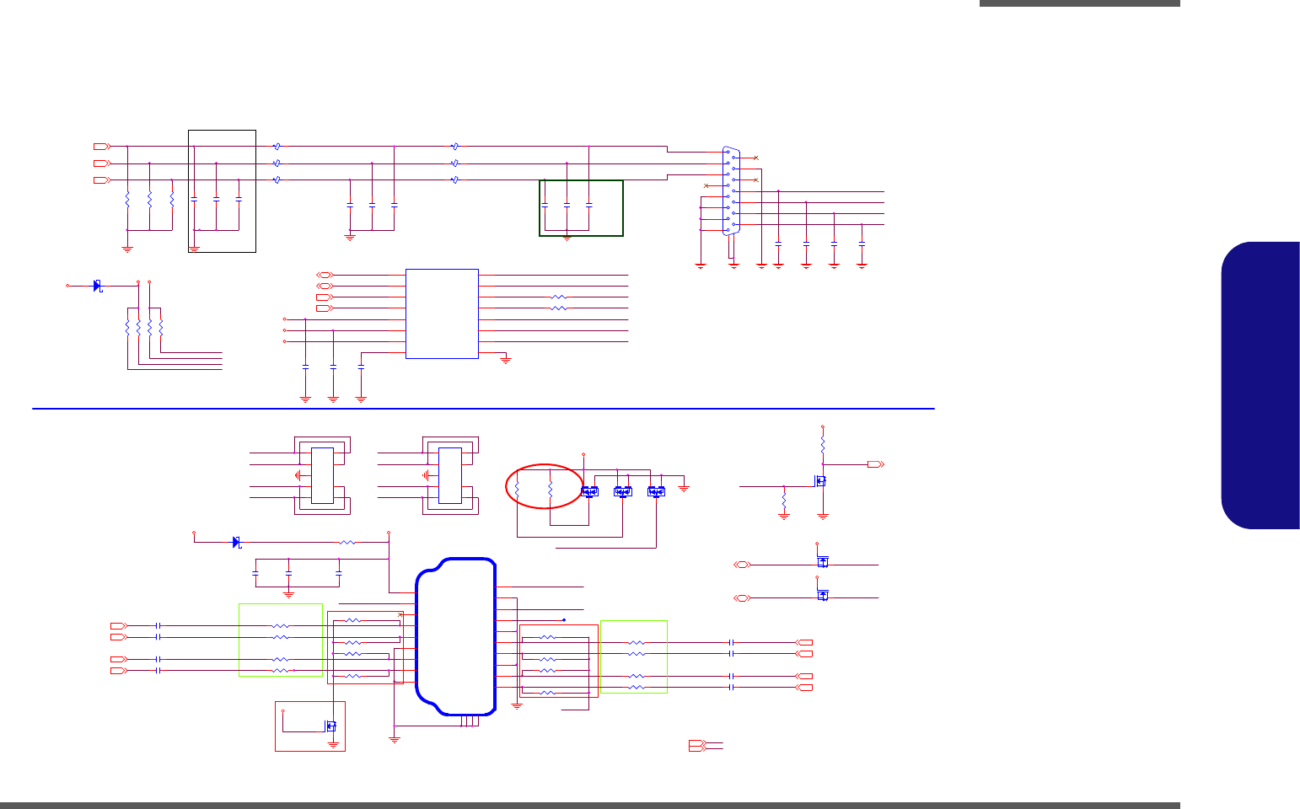Click the ground symbol right of the ESD diode packages
Screen dimensions: 1300x809
684,488
